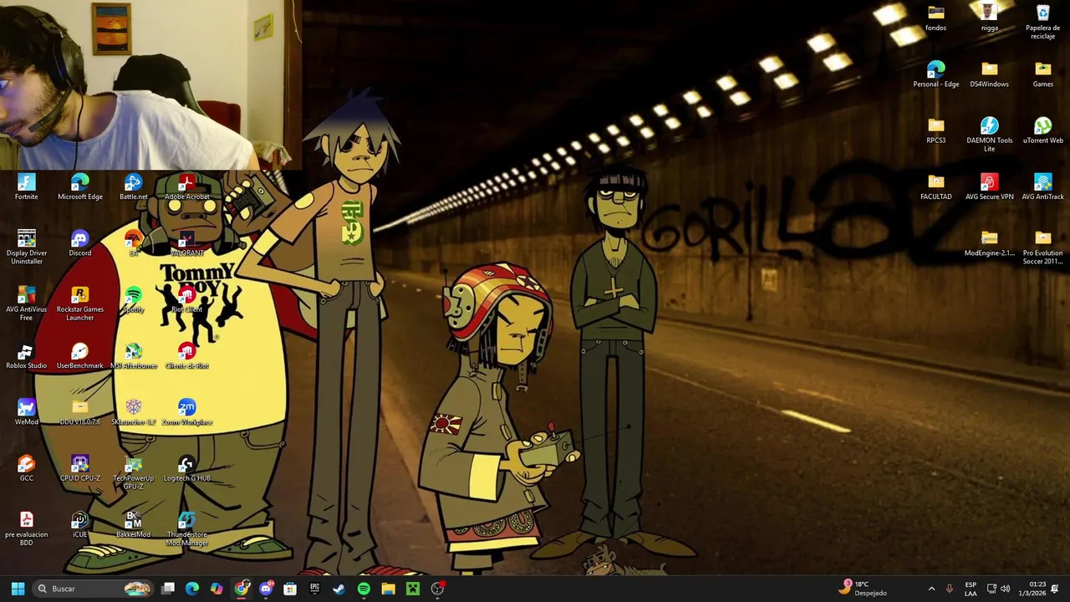
Task: Open the Adobe Acrobat shortcut
Action: click(x=187, y=187)
